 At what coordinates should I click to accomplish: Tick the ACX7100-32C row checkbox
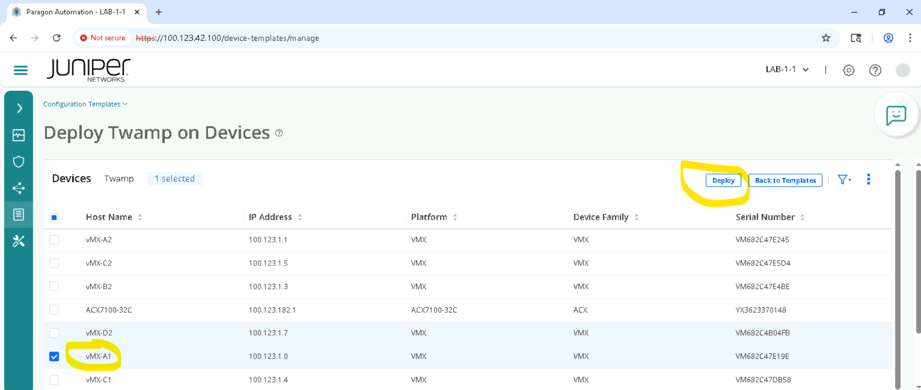pos(54,310)
